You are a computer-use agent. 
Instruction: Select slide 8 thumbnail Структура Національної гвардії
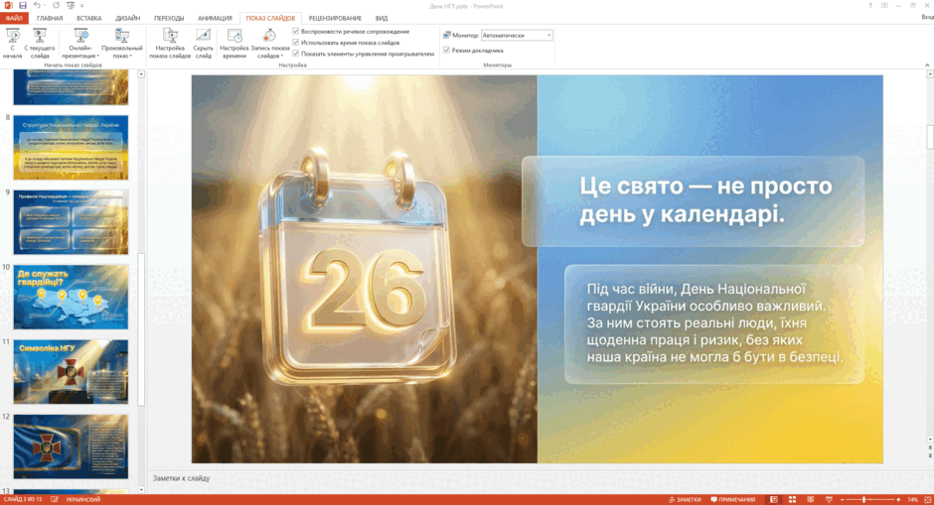[71, 148]
